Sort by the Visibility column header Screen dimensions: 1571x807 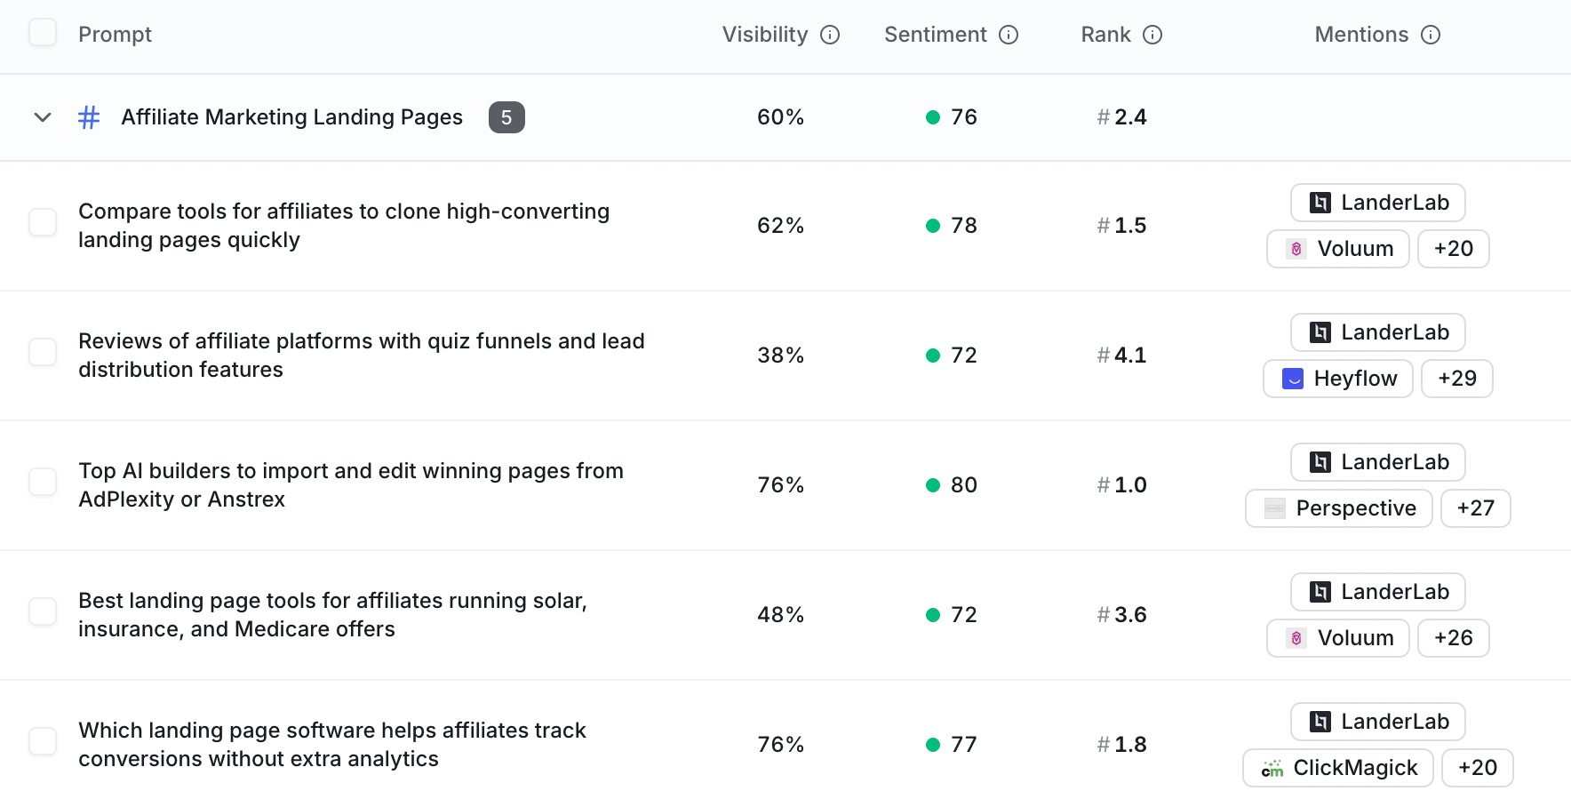click(765, 35)
